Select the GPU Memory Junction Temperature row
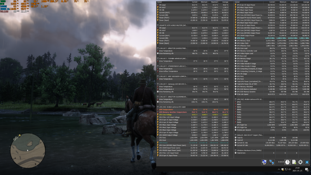 click(x=193, y=112)
